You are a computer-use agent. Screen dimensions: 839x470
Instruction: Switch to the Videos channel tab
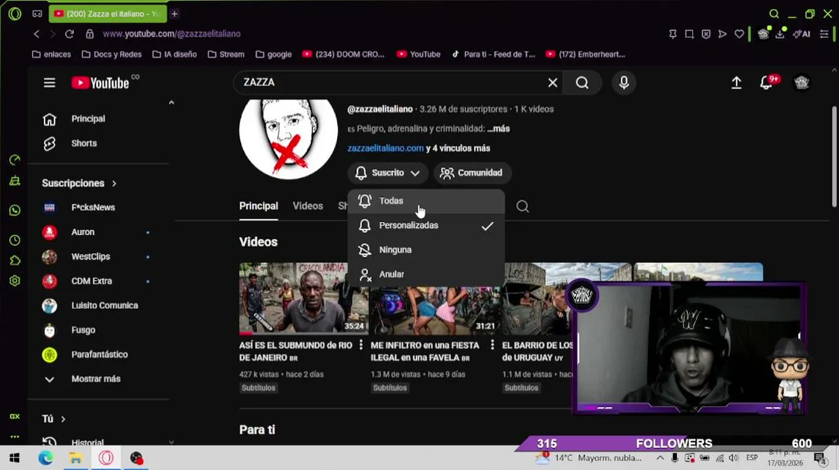coord(308,206)
